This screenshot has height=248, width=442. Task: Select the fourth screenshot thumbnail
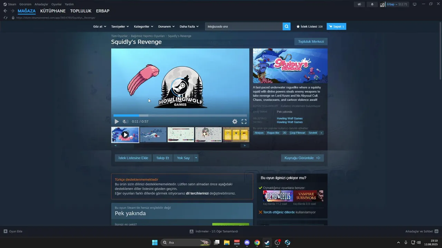coord(209,135)
